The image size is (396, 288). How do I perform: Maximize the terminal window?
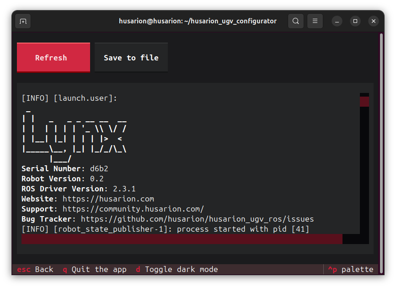[x=355, y=21]
